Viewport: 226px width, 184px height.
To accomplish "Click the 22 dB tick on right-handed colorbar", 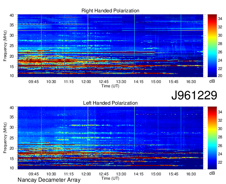I will [x=220, y=69].
